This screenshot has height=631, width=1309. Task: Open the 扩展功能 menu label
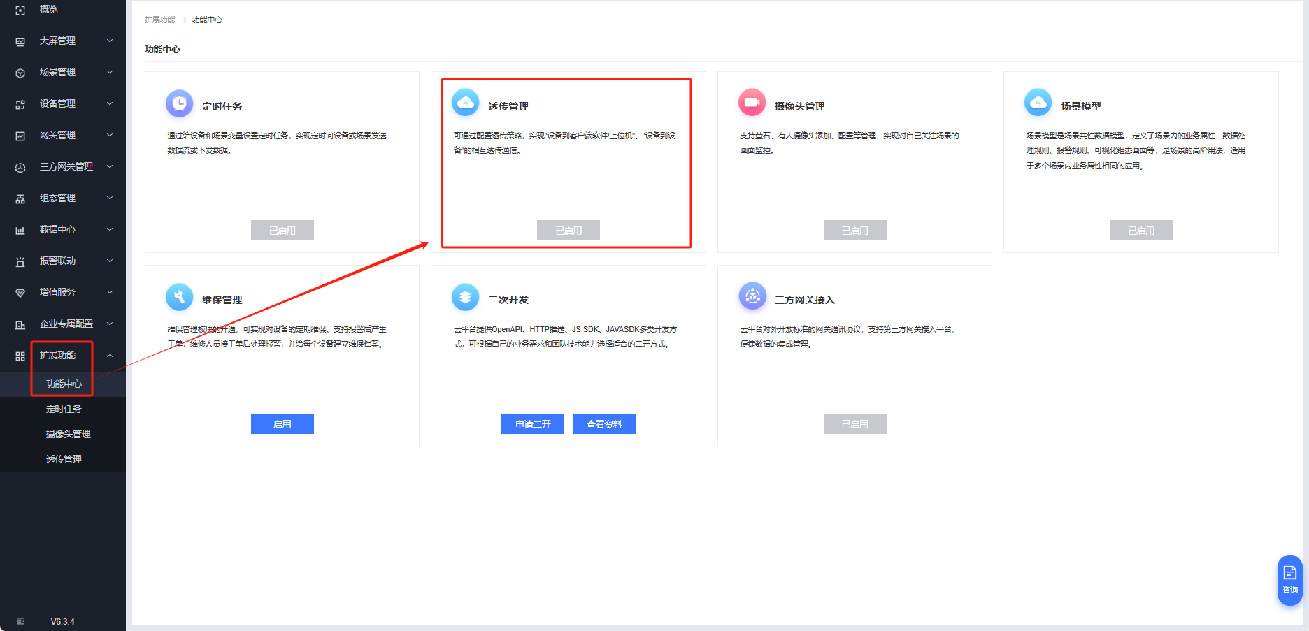tap(57, 355)
